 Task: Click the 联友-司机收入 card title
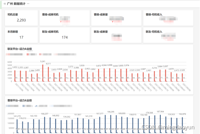154,32
